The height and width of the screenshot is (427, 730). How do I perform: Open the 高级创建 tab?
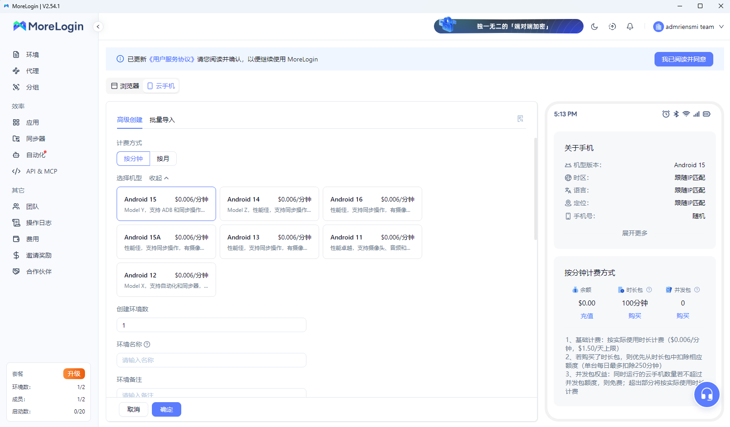tap(130, 120)
